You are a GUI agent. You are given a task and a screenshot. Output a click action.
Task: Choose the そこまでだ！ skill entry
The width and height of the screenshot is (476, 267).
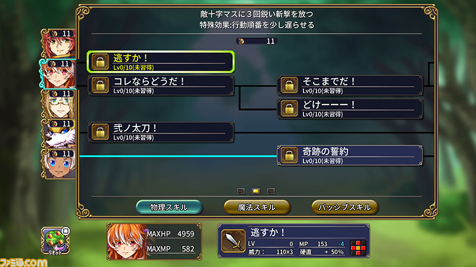point(350,85)
